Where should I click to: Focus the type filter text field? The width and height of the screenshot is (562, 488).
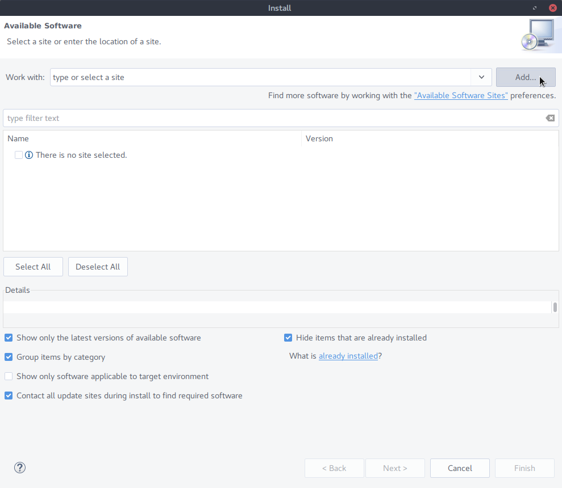tap(273, 118)
